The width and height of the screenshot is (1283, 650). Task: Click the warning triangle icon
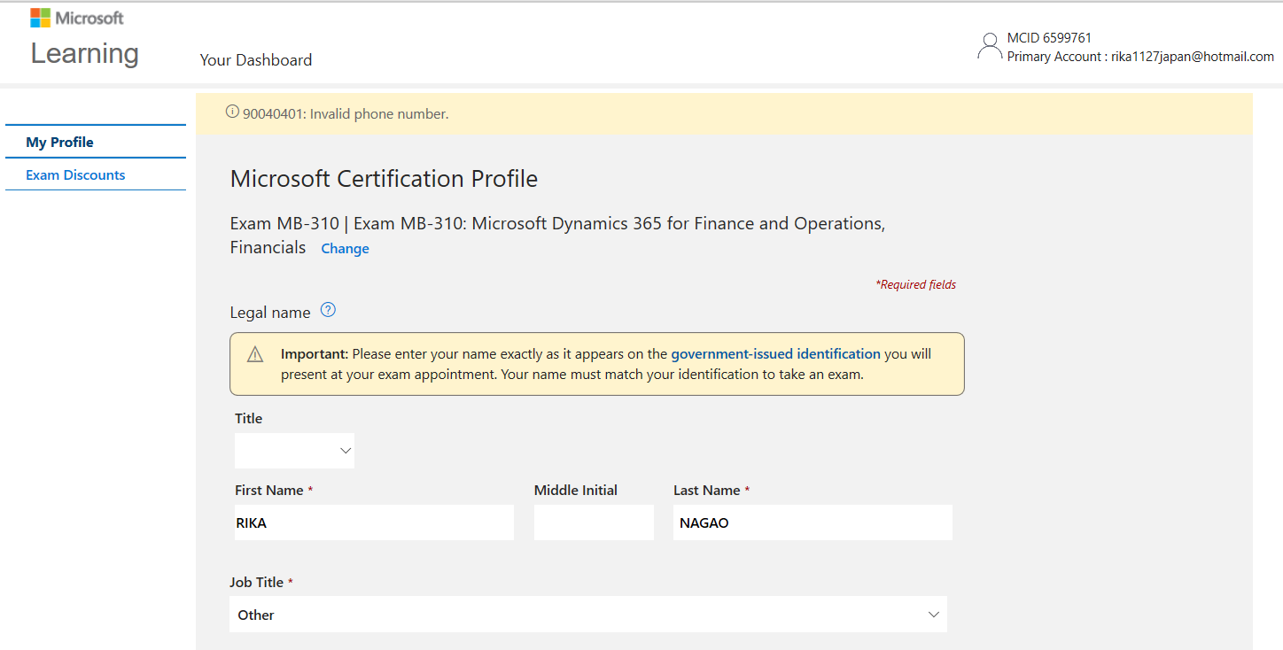(255, 355)
